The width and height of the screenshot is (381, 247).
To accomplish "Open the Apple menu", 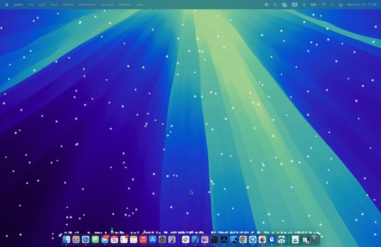I will [7, 4].
